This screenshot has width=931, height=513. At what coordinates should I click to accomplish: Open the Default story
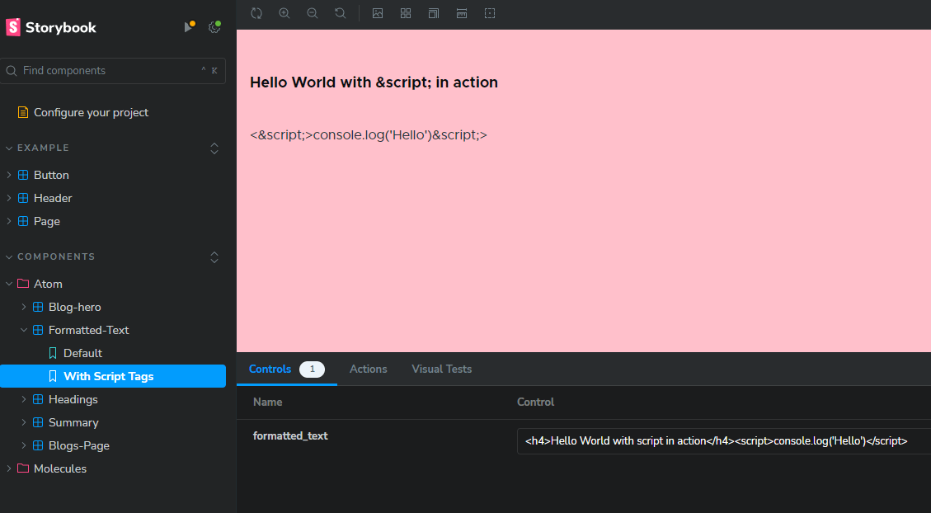82,353
